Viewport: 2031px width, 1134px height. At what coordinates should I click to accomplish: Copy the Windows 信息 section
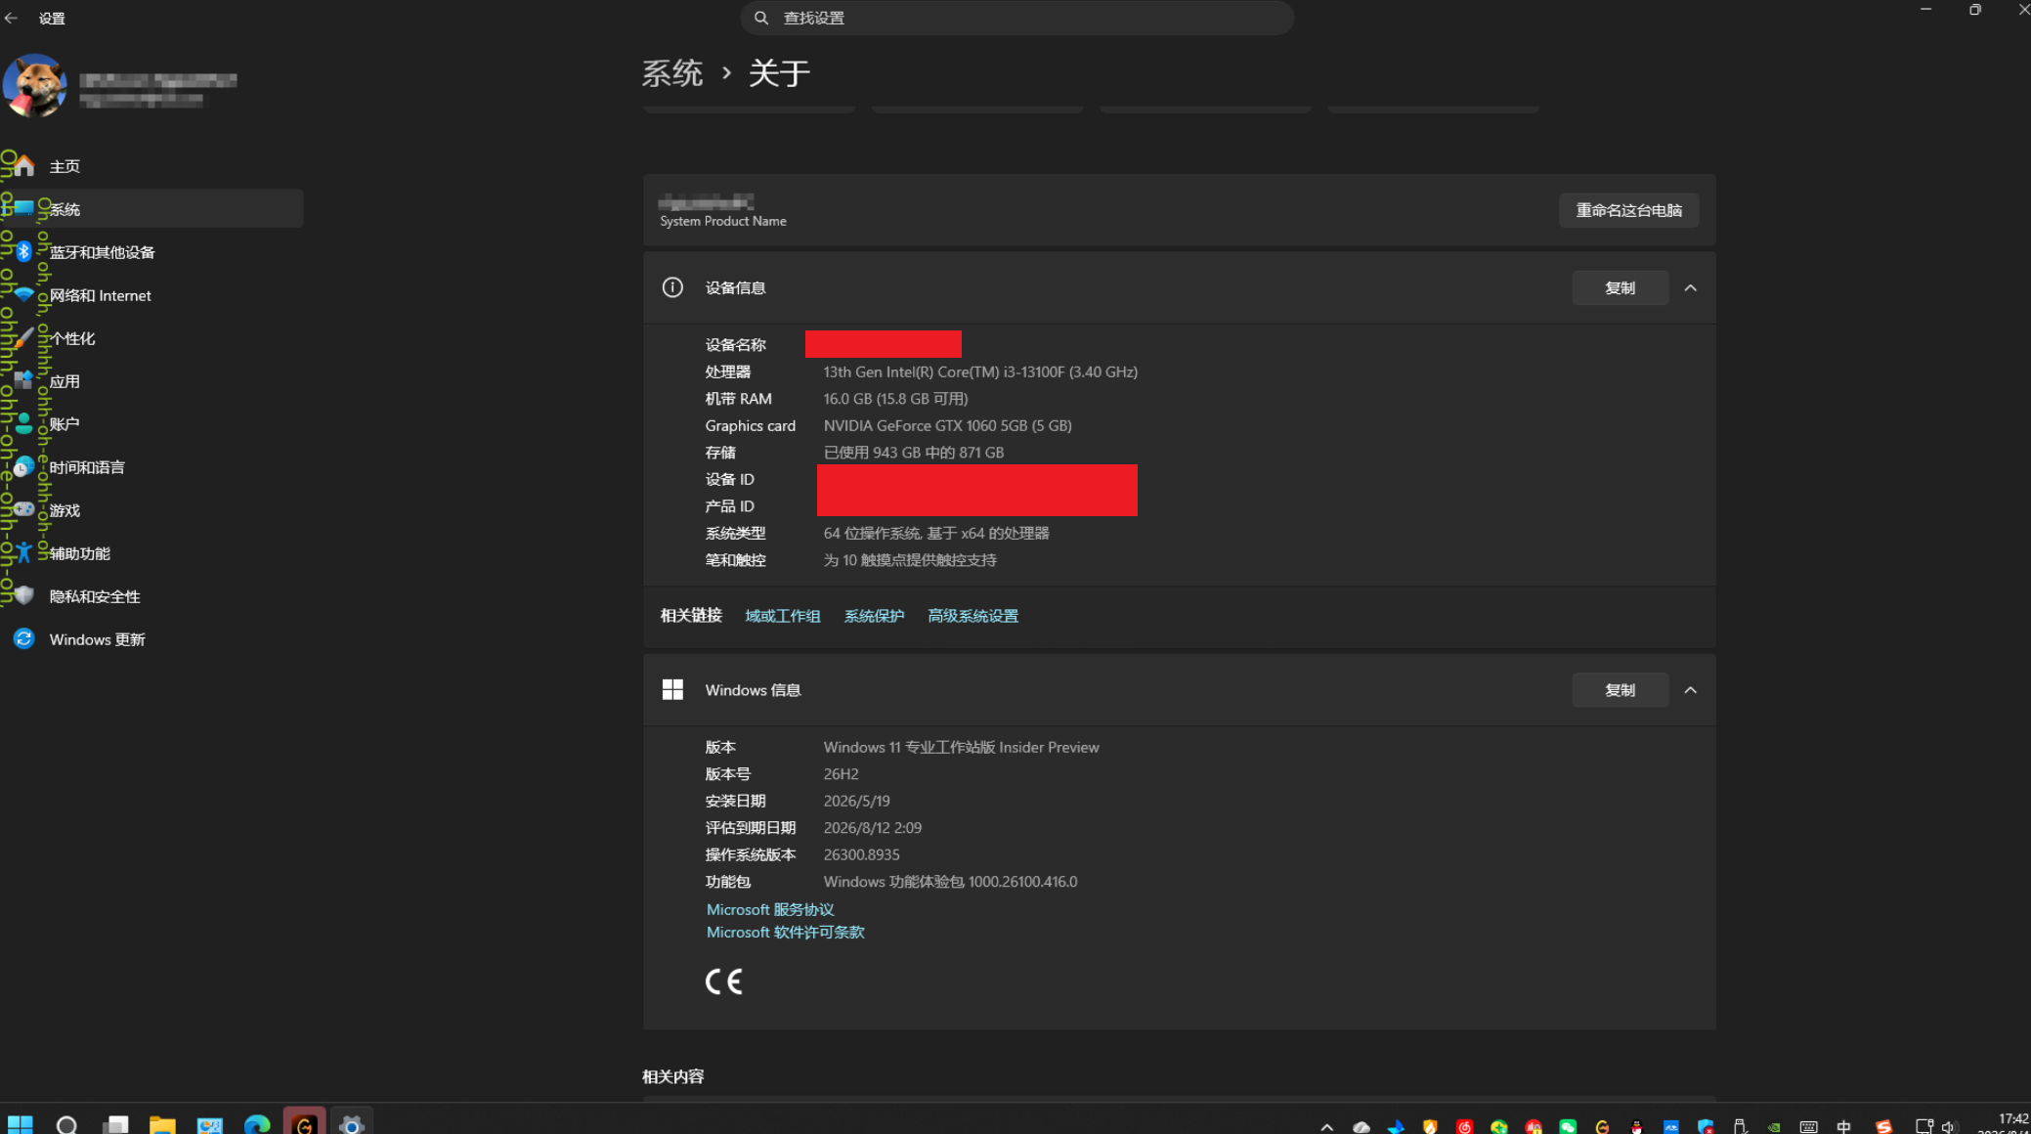tap(1620, 690)
